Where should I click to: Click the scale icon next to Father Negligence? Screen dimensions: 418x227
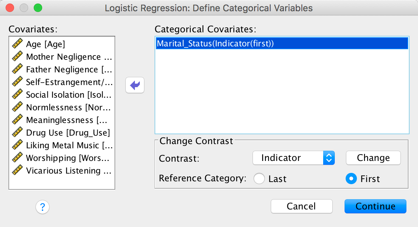17,69
